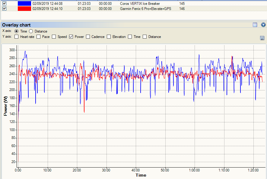Click the Overlay chart panel layout icon
Image resolution: width=267 pixels, height=179 pixels.
[255, 25]
